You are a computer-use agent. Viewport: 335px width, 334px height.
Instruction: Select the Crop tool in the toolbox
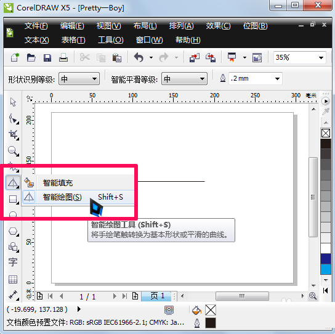pos(14,135)
